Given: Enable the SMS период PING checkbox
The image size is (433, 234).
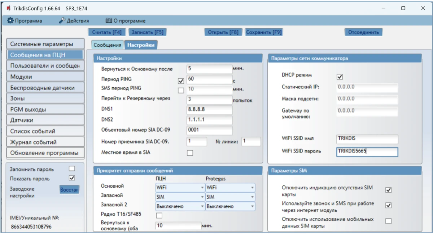Looking at the screenshot, I should click(181, 90).
